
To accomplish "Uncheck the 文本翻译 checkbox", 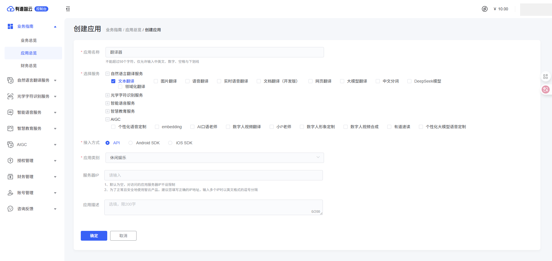I will 113,81.
